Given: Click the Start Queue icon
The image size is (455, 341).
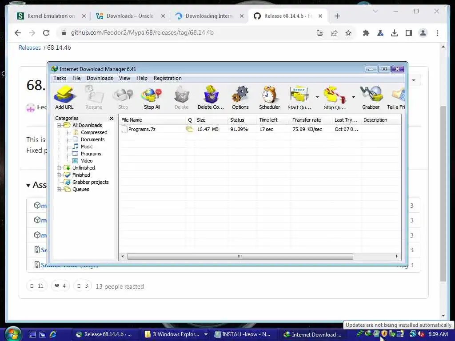Looking at the screenshot, I should 299,98.
